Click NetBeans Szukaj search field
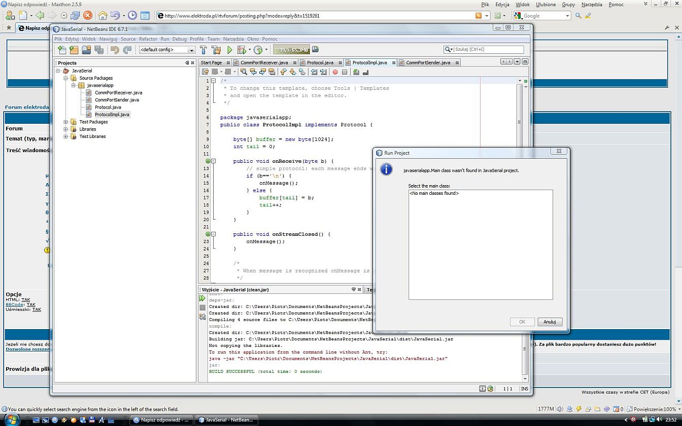This screenshot has height=426, width=682. [488, 49]
